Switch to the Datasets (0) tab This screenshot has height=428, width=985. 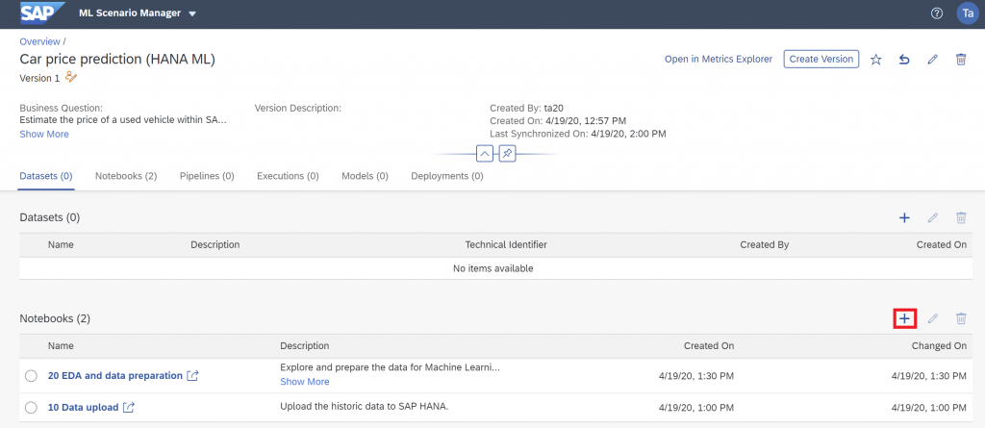pos(46,176)
